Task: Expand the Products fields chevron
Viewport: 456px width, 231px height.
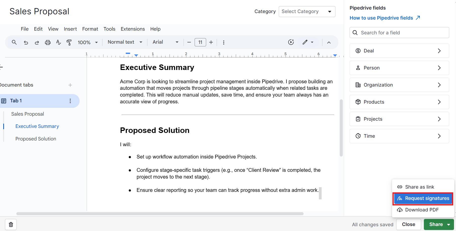Action: point(439,102)
